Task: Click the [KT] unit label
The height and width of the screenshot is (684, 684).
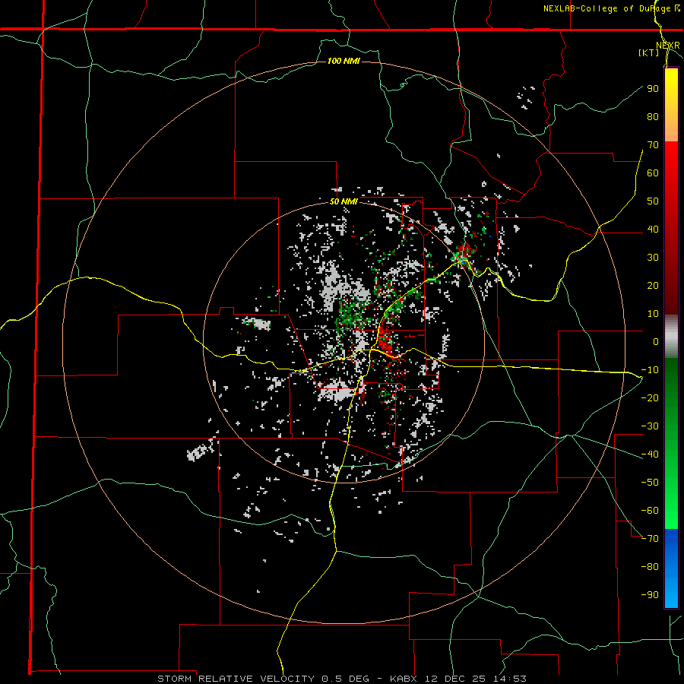Action: [x=649, y=52]
